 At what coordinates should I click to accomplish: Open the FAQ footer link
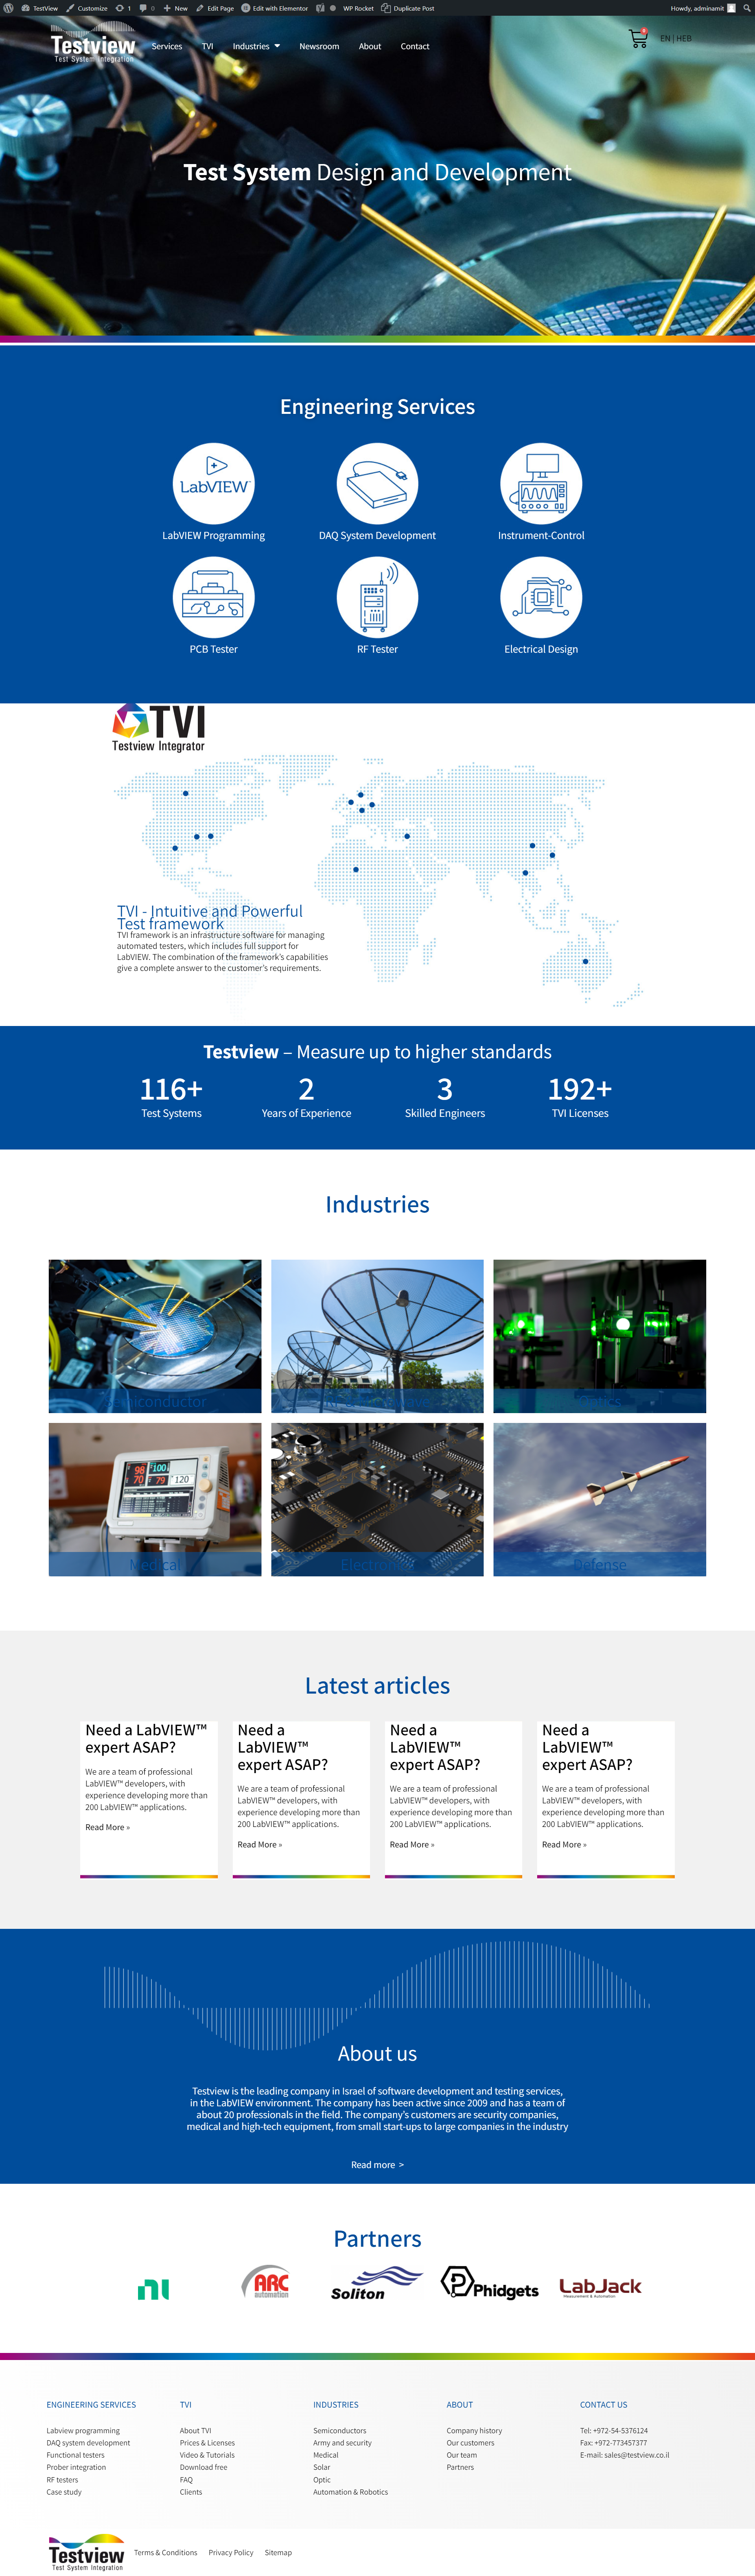tap(186, 2480)
